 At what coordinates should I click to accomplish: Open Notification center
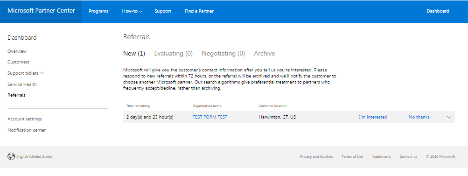pyautogui.click(x=27, y=130)
